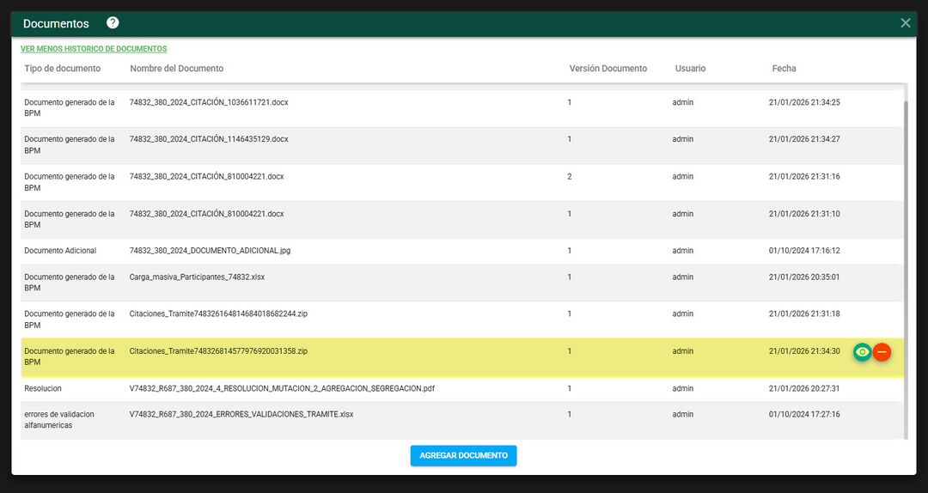
Task: Delete the highlighted Citaciones zip document
Action: (882, 352)
